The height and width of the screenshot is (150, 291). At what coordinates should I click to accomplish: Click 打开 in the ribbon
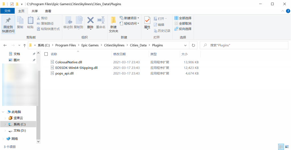[x=160, y=19]
